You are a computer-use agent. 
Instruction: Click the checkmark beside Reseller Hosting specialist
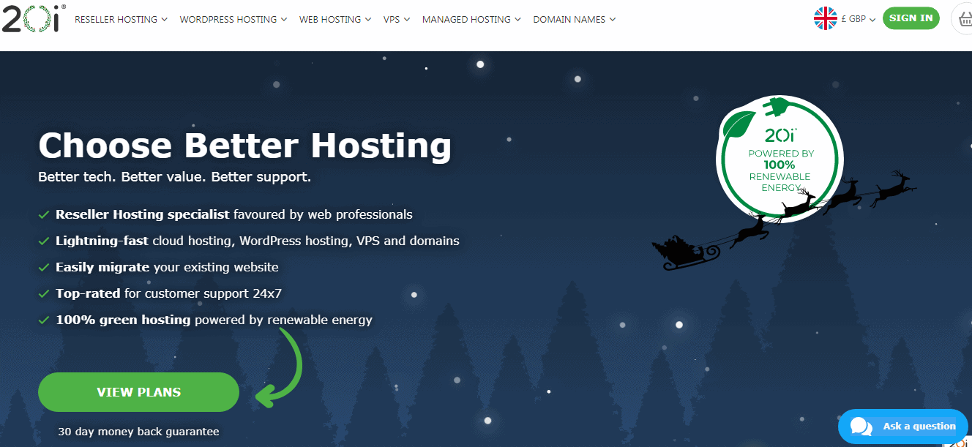pyautogui.click(x=44, y=215)
